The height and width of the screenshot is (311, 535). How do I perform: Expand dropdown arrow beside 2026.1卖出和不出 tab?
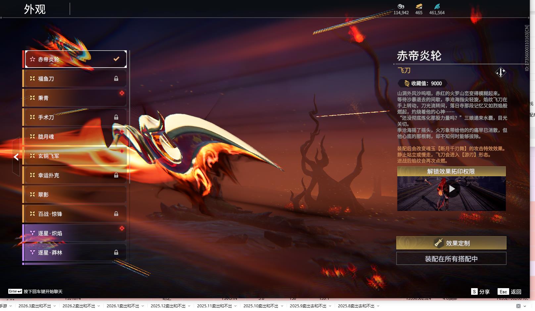[143, 306]
